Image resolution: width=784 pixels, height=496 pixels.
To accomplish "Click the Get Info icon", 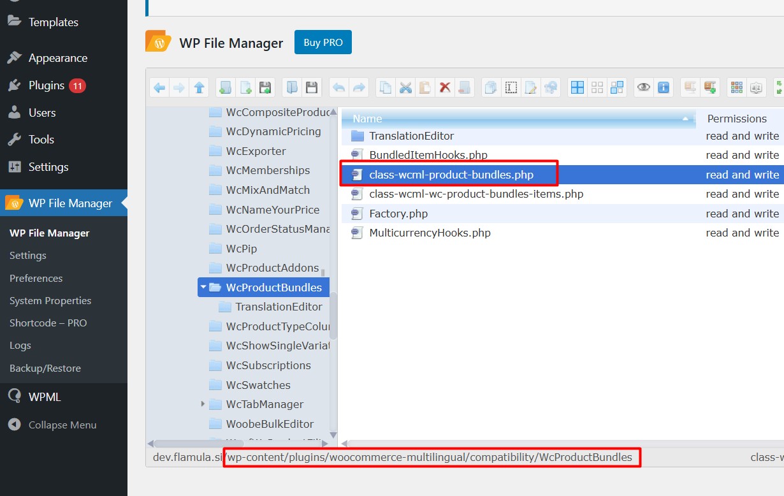I will (x=664, y=88).
